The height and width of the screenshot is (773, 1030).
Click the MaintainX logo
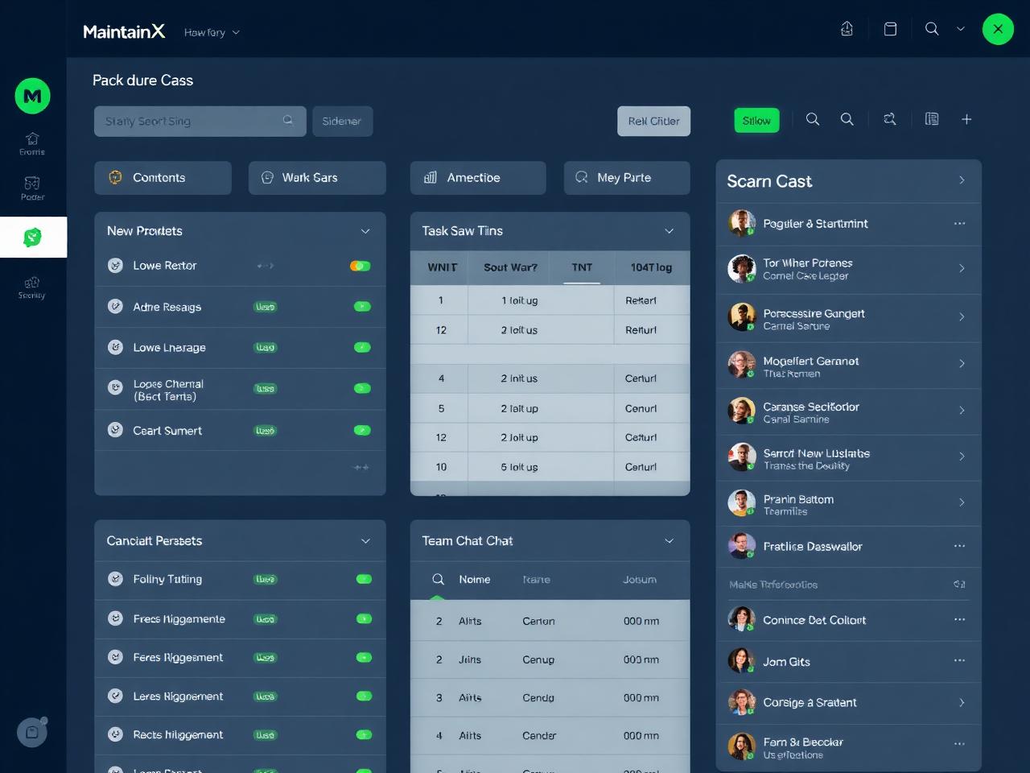pyautogui.click(x=124, y=31)
